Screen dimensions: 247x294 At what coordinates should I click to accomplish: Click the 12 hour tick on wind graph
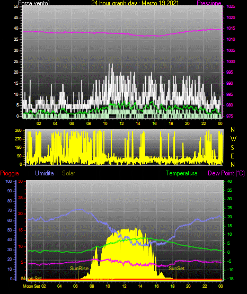(x=121, y=123)
